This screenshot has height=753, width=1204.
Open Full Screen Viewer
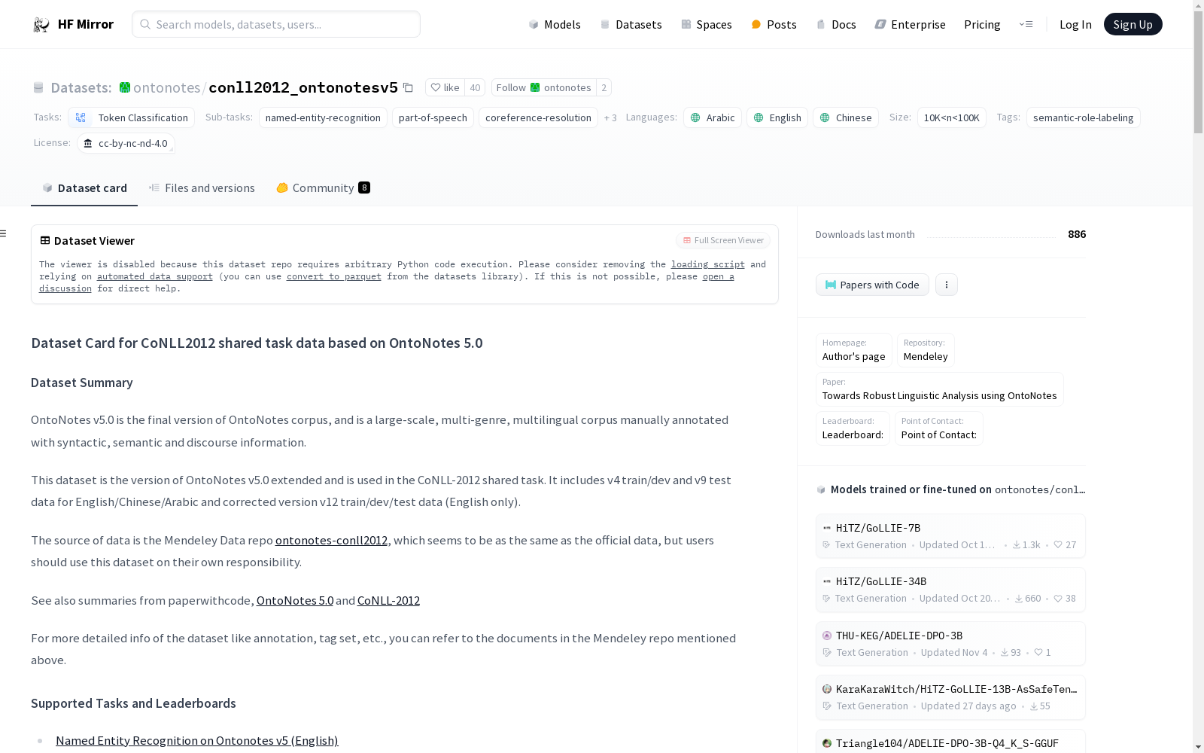(723, 240)
